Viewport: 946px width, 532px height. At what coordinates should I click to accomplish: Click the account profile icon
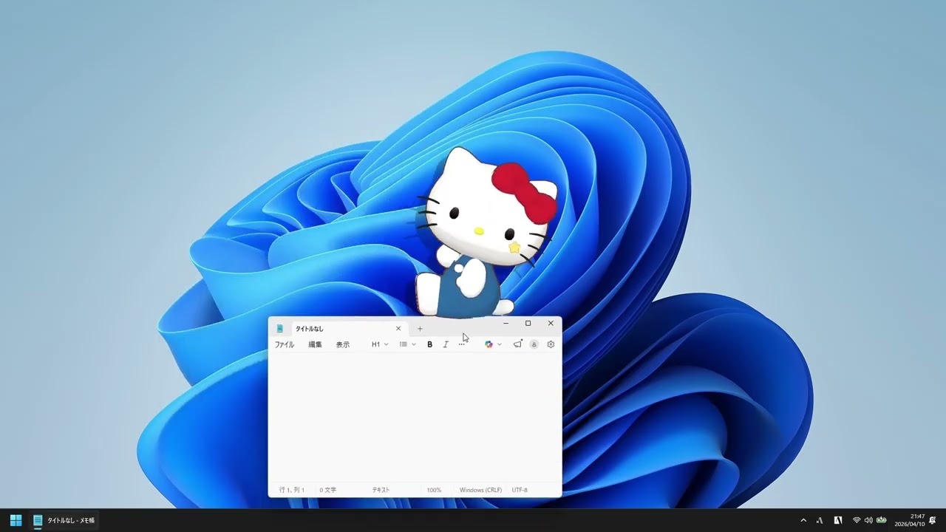(x=534, y=344)
